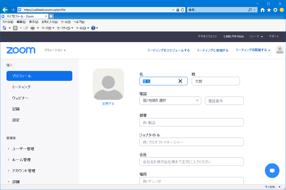Screen dimensions: 286x190
Task: Click ミーティングをスケジュールする link
Action: coord(169,50)
